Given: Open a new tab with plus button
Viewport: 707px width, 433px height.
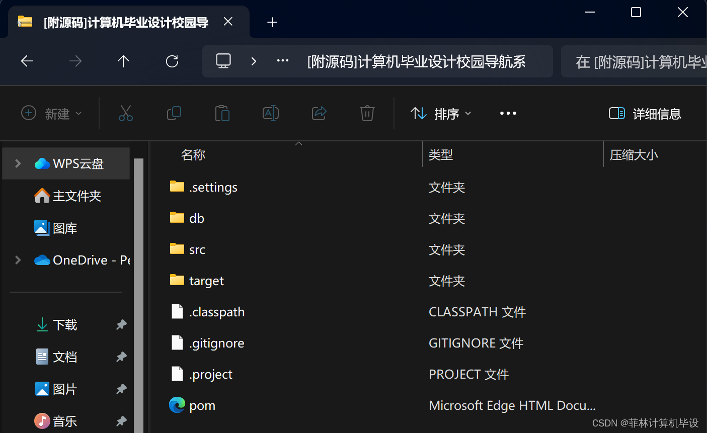Looking at the screenshot, I should [272, 22].
